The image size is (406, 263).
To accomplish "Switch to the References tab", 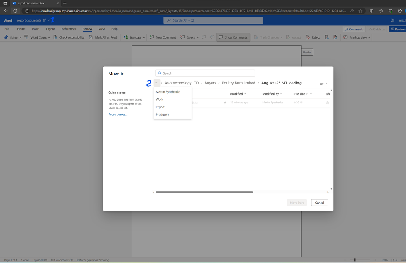I will (x=69, y=29).
